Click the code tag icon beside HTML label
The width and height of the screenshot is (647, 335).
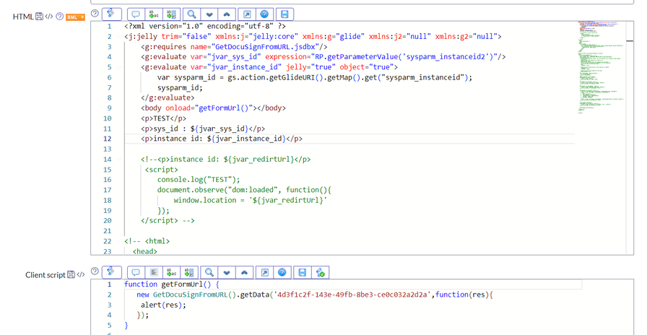(x=49, y=17)
